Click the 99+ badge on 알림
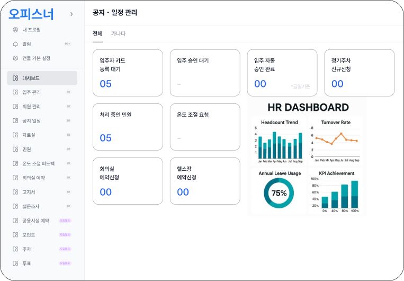404x281 pixels. click(x=67, y=44)
